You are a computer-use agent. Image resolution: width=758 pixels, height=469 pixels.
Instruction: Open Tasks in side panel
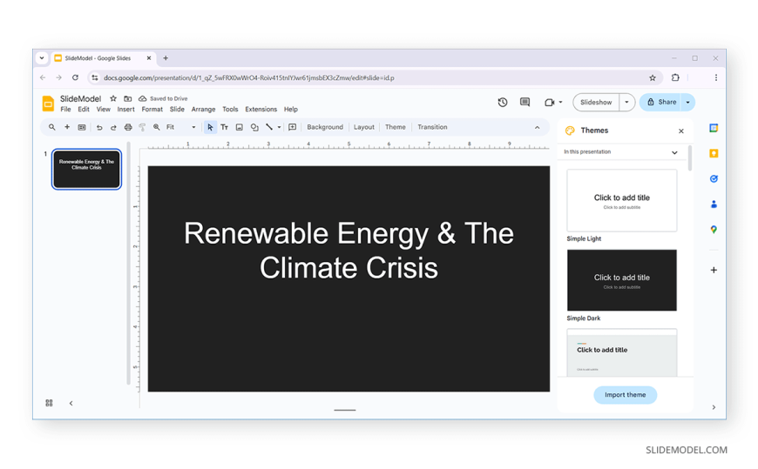[714, 178]
